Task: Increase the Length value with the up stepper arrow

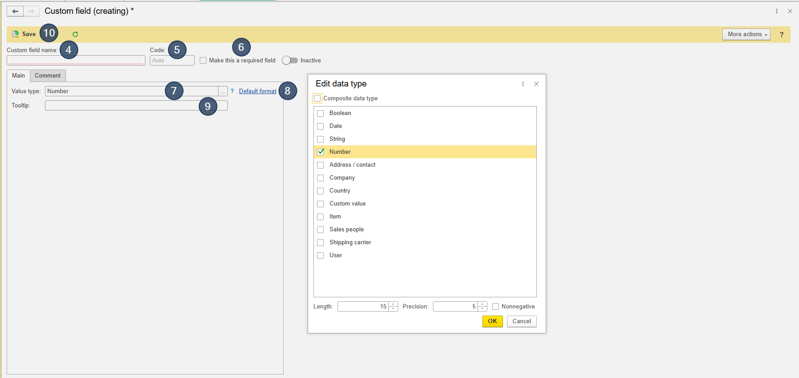Action: click(393, 304)
